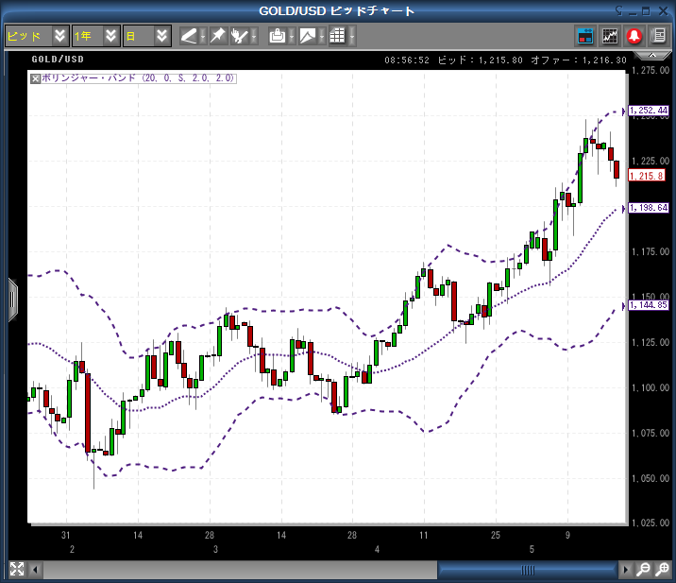Open the chart window layout icon

(585, 36)
